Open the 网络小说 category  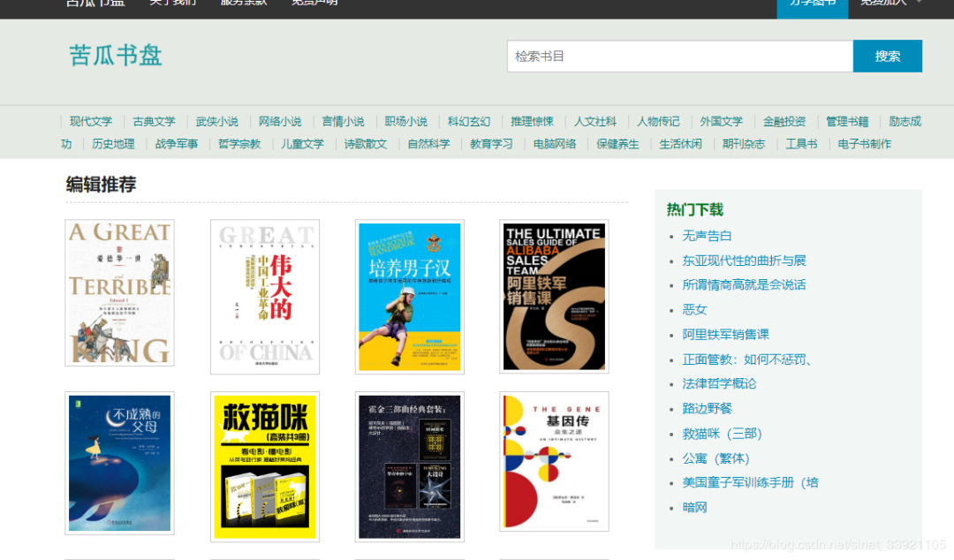tap(280, 121)
